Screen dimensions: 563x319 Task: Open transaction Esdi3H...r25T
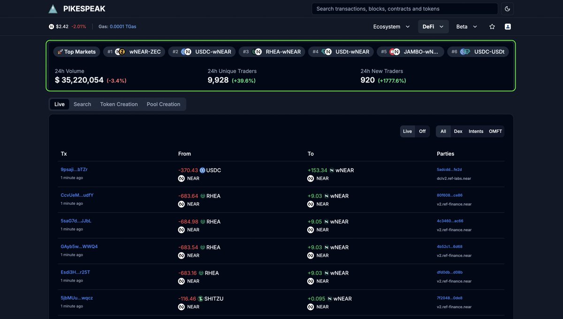click(x=74, y=273)
